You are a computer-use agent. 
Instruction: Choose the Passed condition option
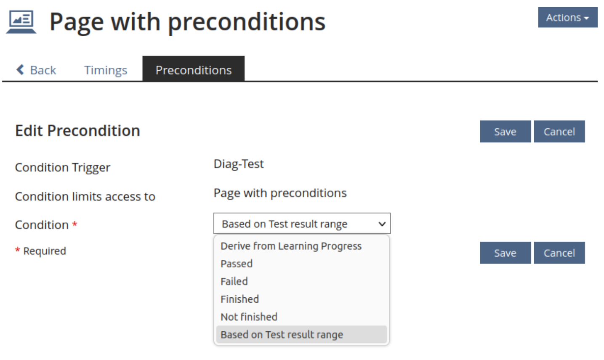pos(237,264)
